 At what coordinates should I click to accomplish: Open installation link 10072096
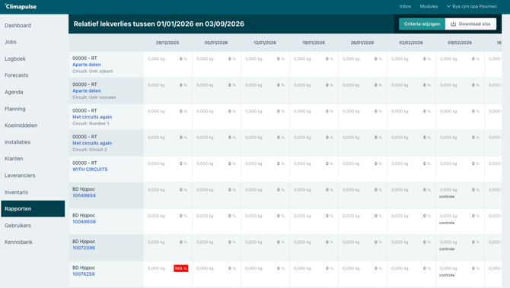pyautogui.click(x=84, y=248)
